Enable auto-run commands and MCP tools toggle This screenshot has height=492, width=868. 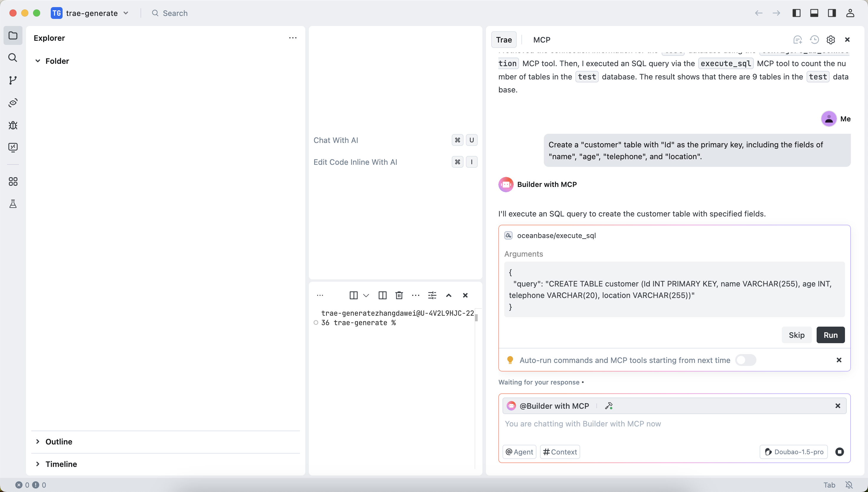745,360
